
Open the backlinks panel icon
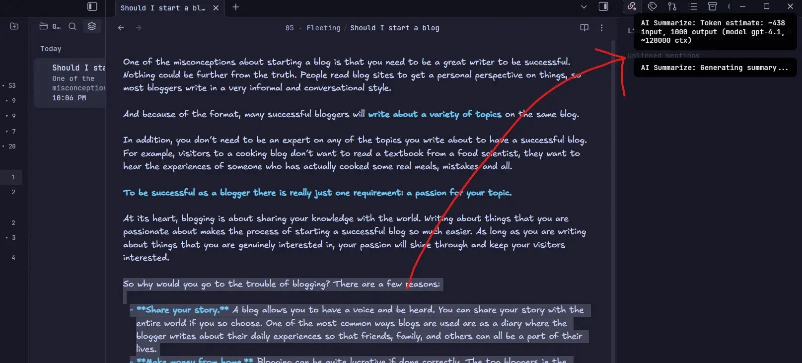[x=632, y=6]
